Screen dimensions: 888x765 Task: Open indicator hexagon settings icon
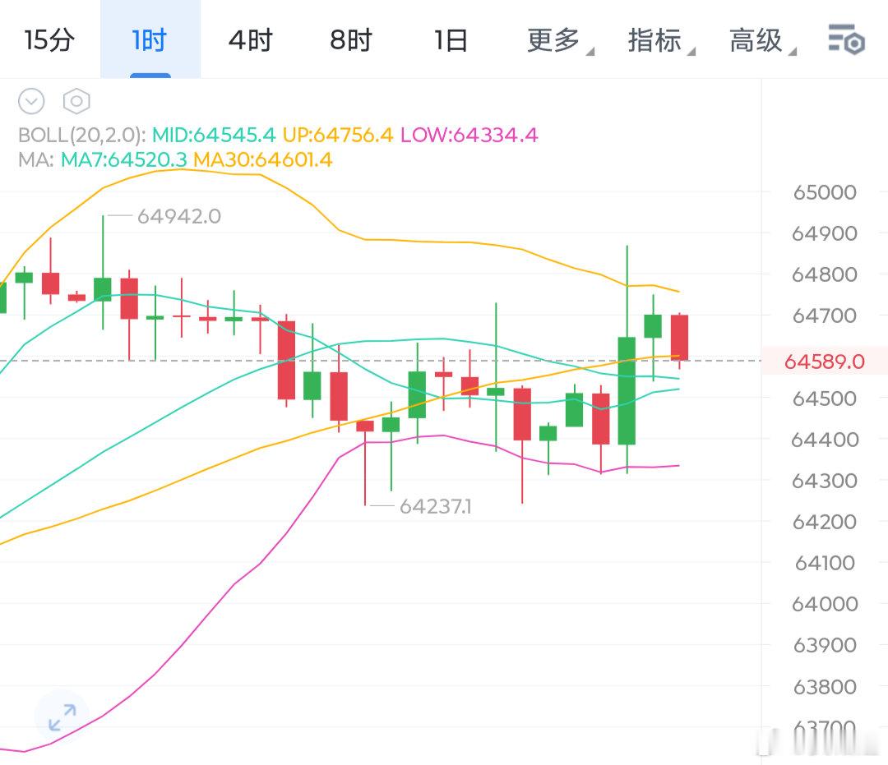pyautogui.click(x=76, y=101)
